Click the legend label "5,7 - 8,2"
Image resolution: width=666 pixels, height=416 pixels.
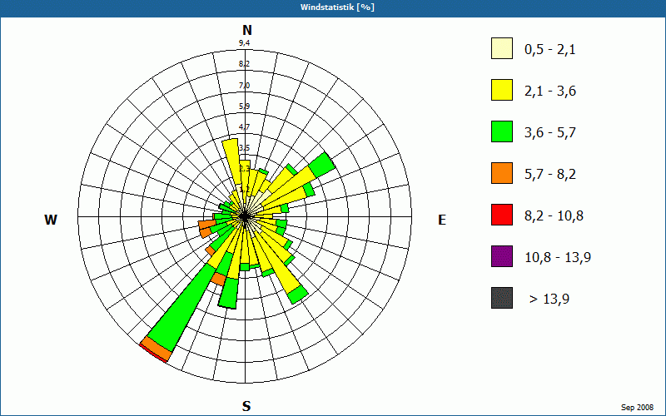[550, 175]
